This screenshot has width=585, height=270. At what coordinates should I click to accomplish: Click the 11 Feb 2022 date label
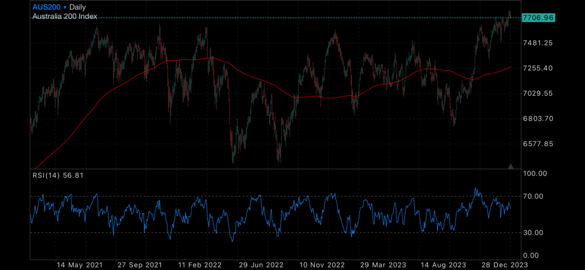[201, 265]
